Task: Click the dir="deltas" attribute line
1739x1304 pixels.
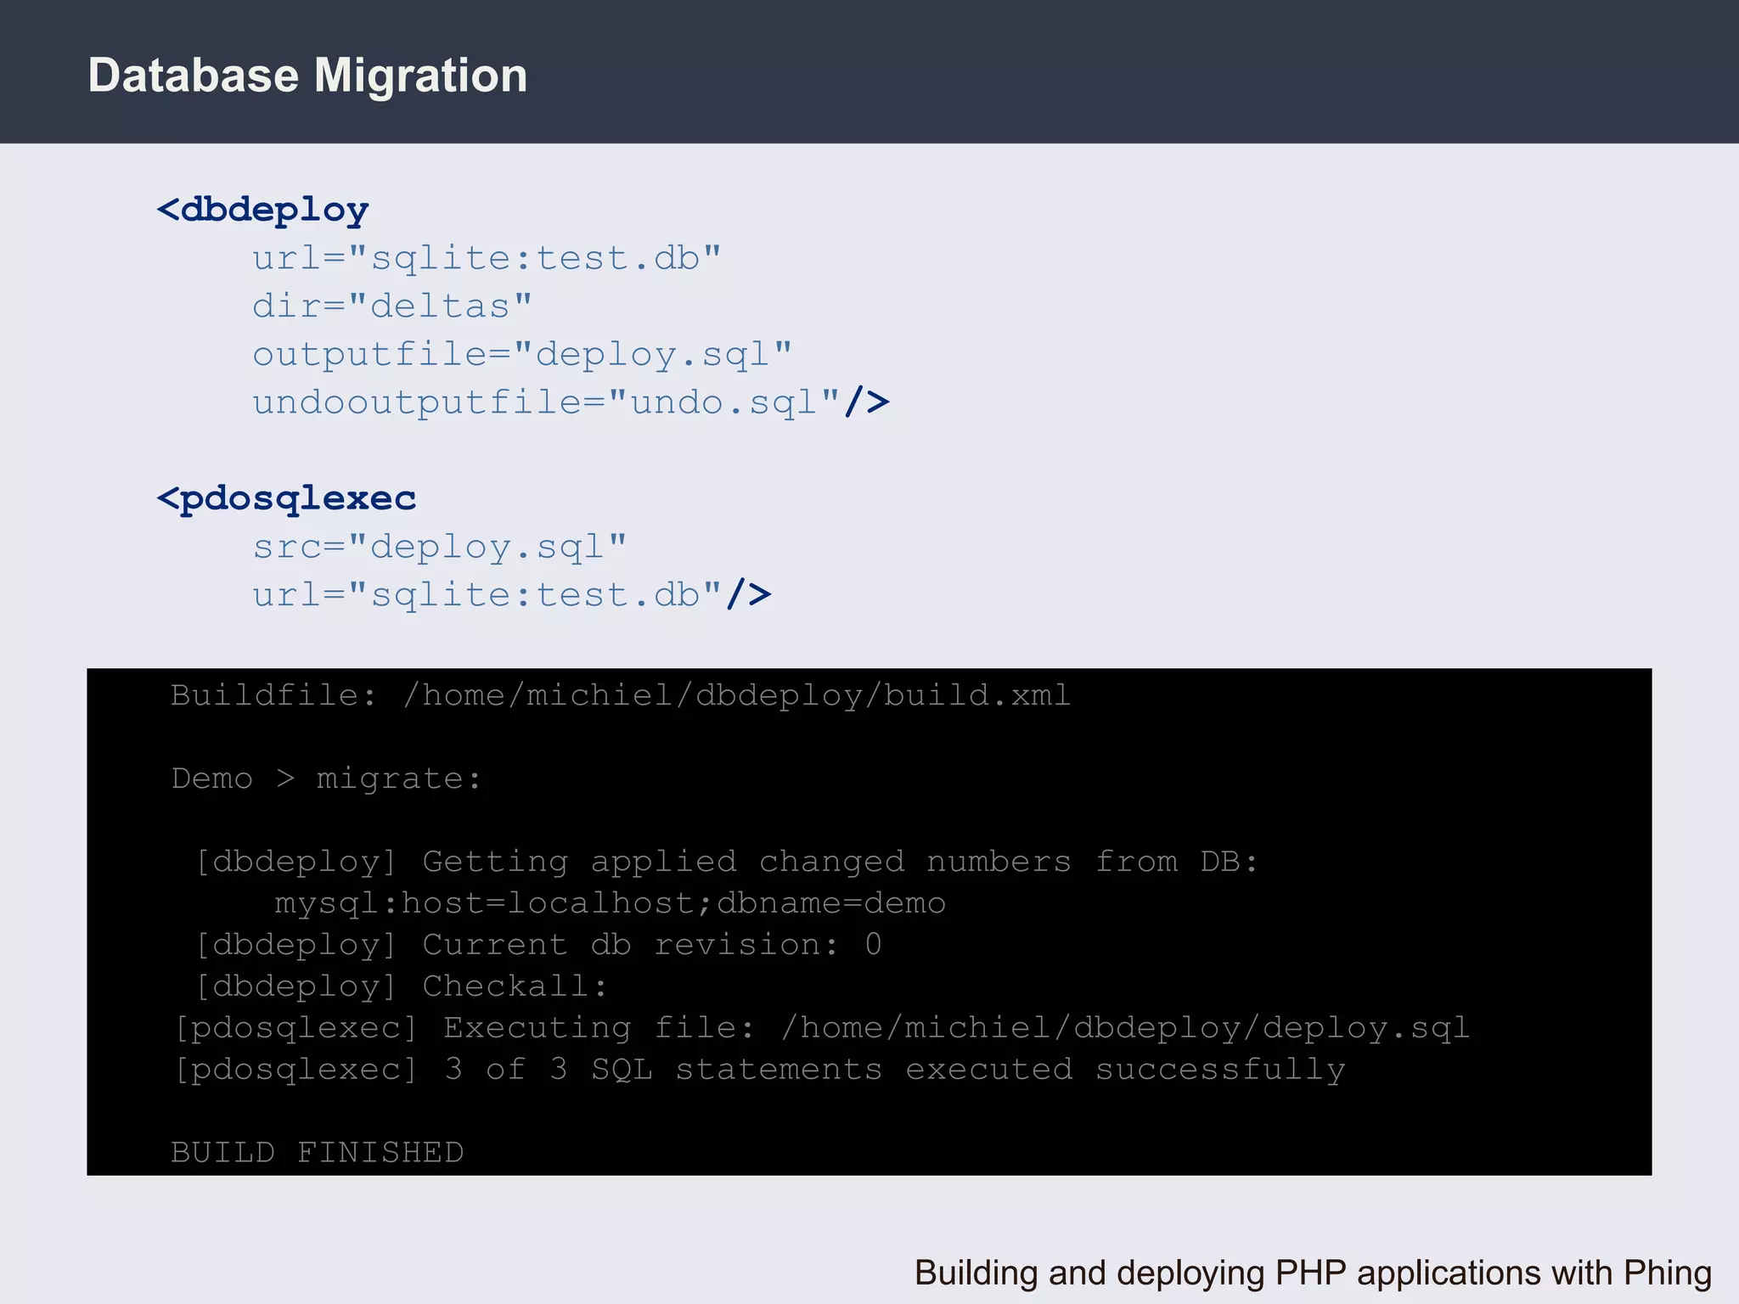Action: coord(392,306)
